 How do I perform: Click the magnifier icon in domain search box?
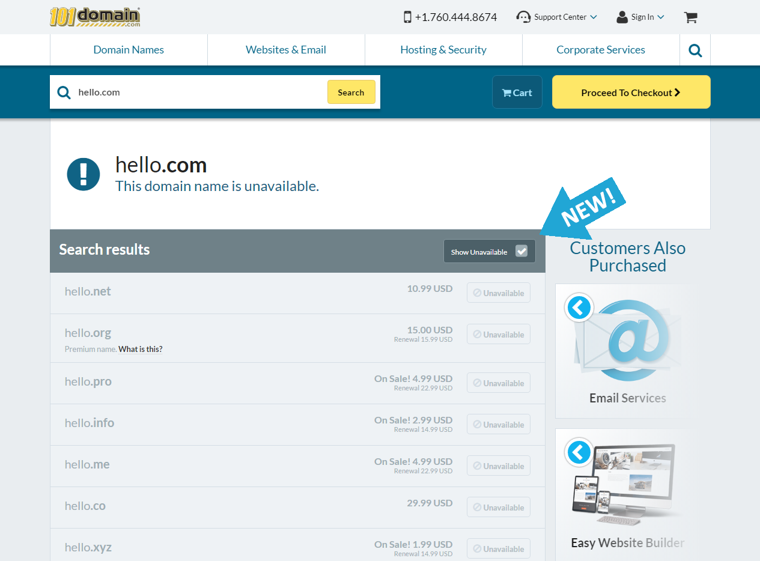(64, 92)
